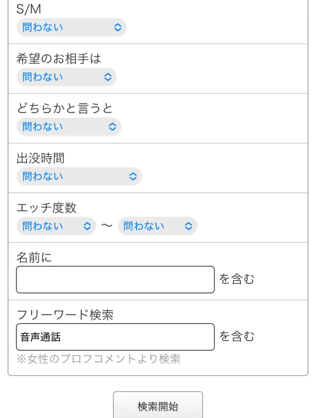The height and width of the screenshot is (418, 316).
Task: Open the どちらかと言うと dropdown
Action: pyautogui.click(x=69, y=127)
